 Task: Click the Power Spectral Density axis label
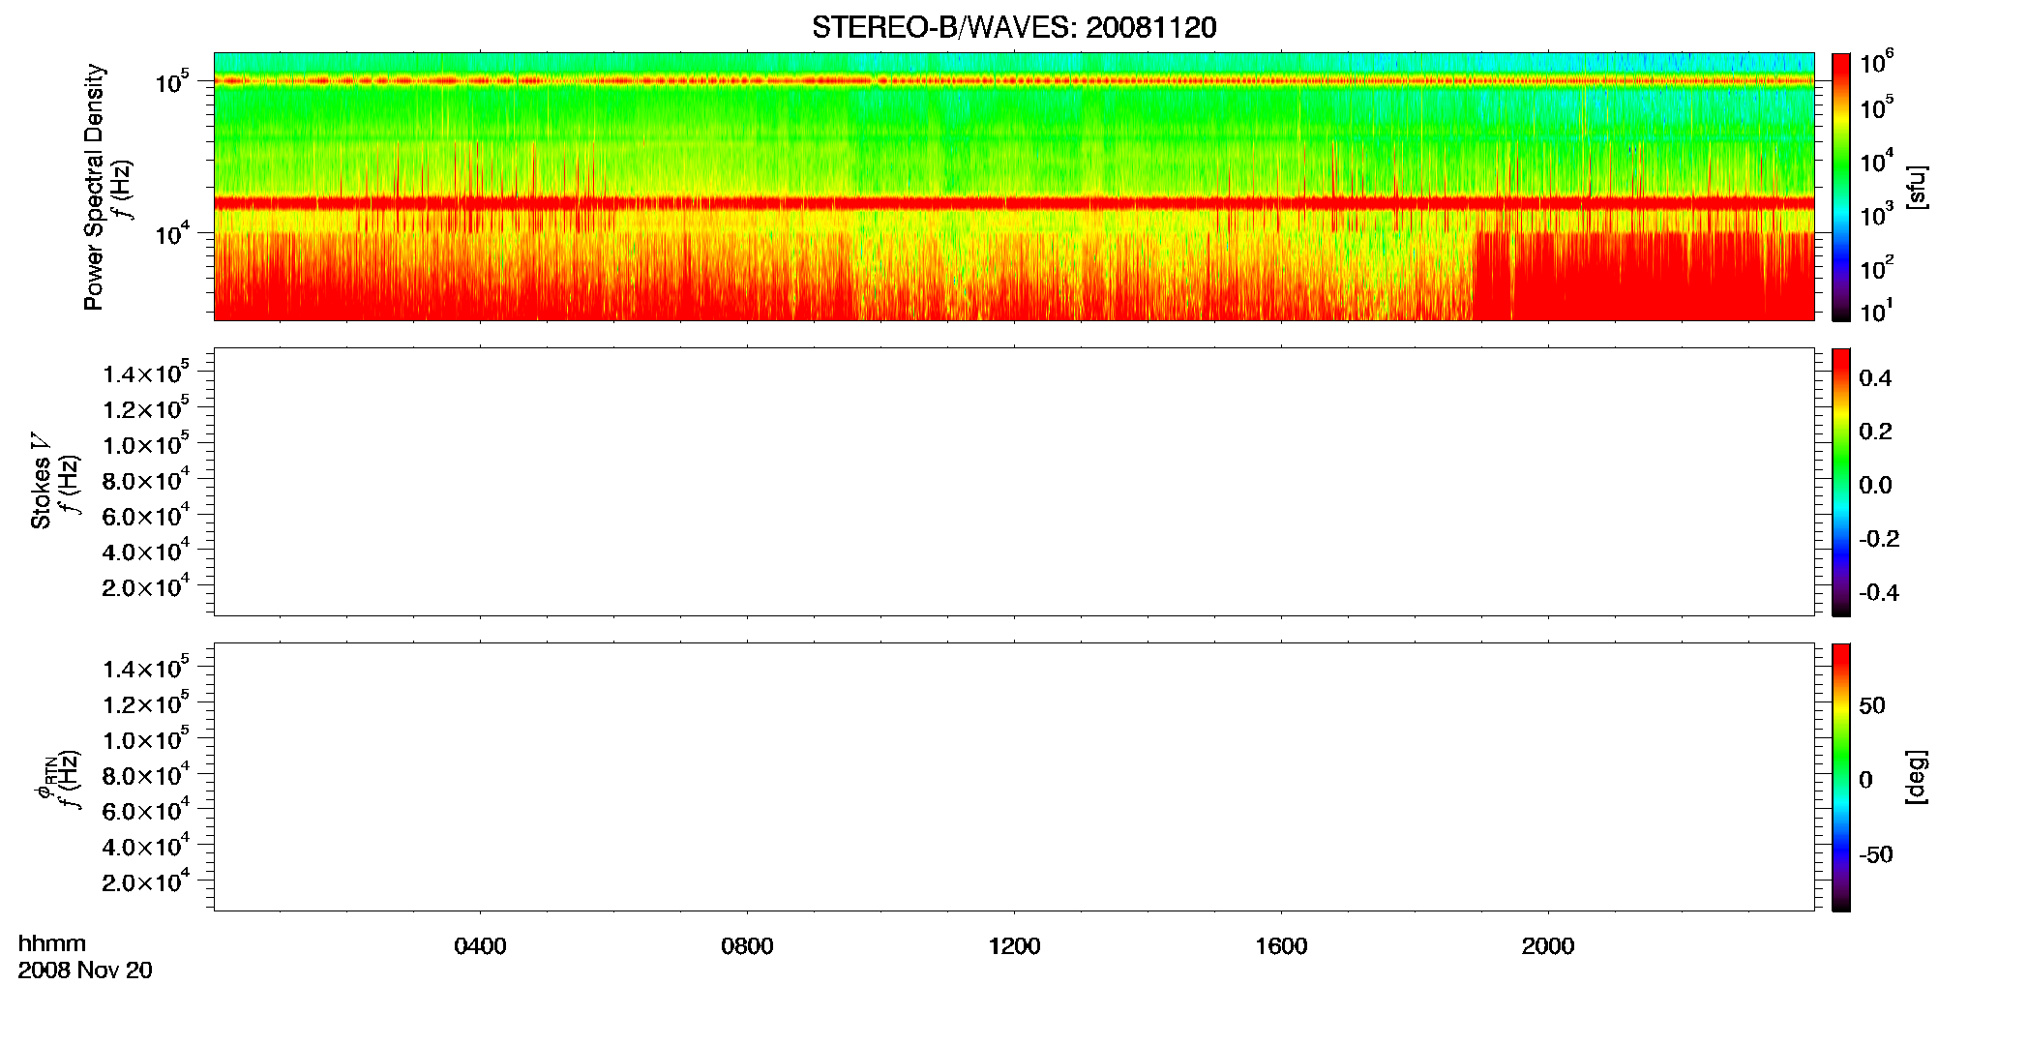[94, 187]
